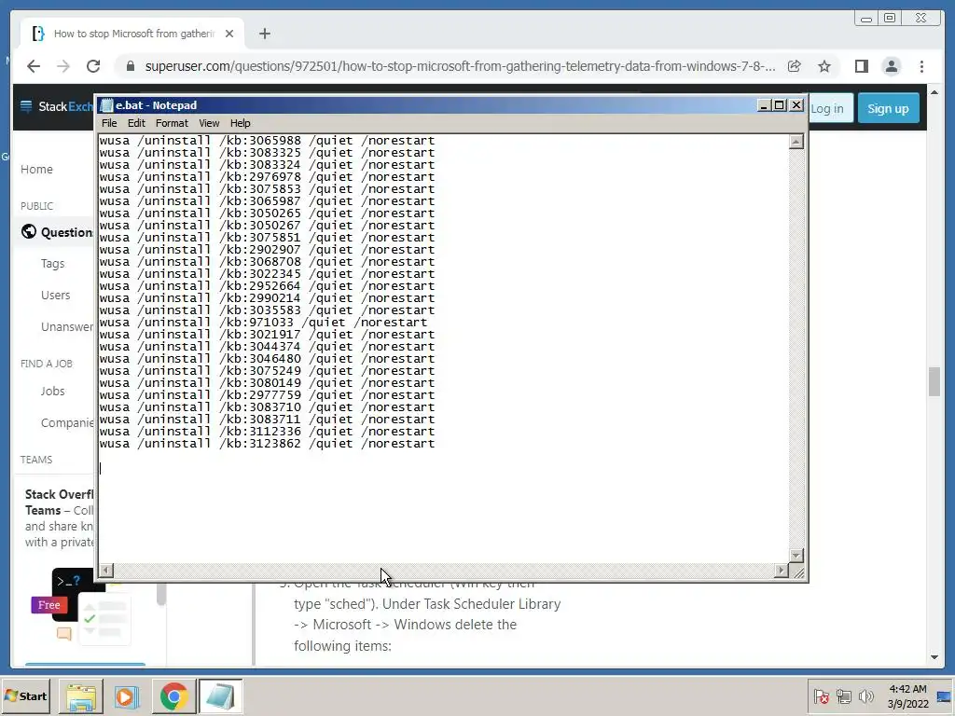The width and height of the screenshot is (955, 716).
Task: Click the share page icon in Chrome
Action: click(795, 66)
